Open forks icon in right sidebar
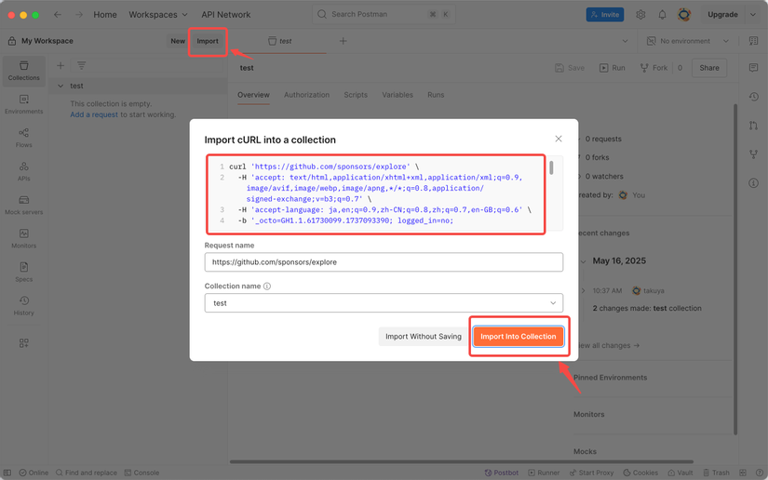The image size is (768, 480). pos(753,154)
